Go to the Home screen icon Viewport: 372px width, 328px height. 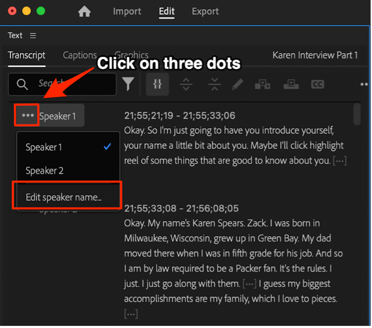click(85, 11)
